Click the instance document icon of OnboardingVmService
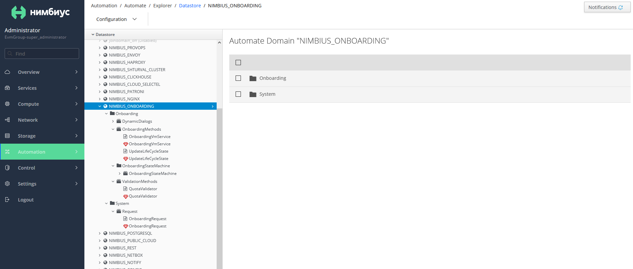This screenshot has height=269, width=633. [x=125, y=136]
